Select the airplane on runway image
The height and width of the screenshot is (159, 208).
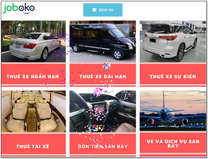(x=173, y=111)
